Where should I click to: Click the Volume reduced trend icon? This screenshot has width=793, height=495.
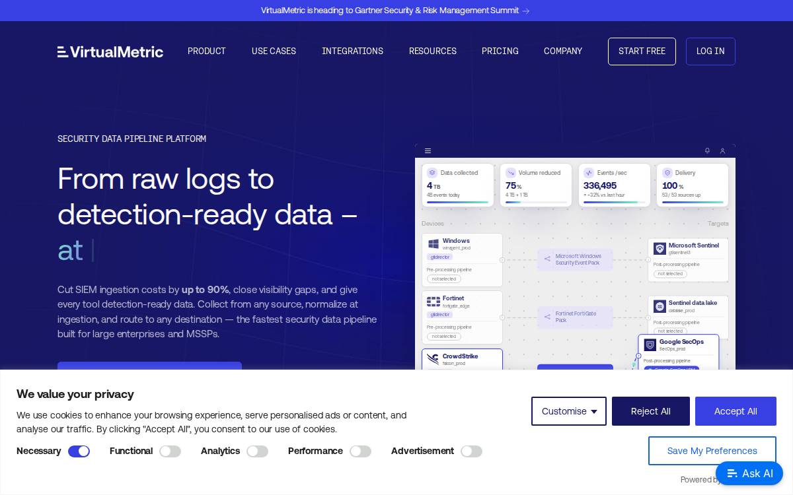click(x=511, y=173)
